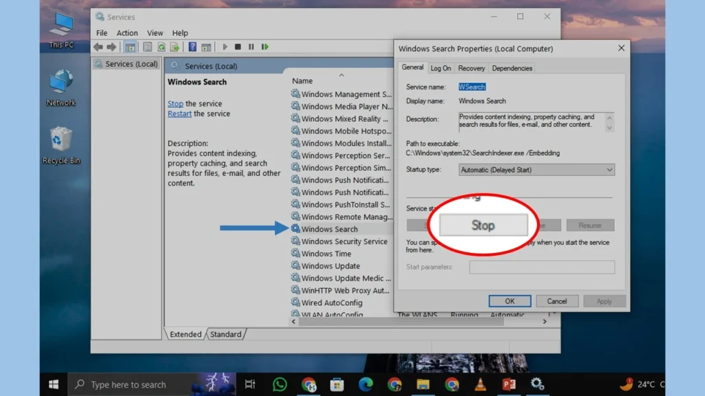Click OK in Windows Search Properties
705x396 pixels.
(x=509, y=301)
